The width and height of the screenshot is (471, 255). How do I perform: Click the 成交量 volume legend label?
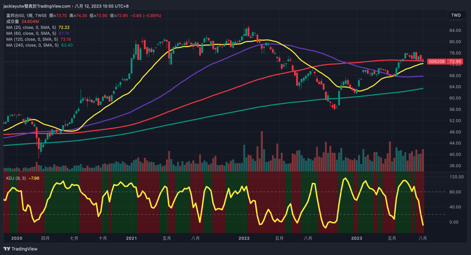click(x=12, y=21)
